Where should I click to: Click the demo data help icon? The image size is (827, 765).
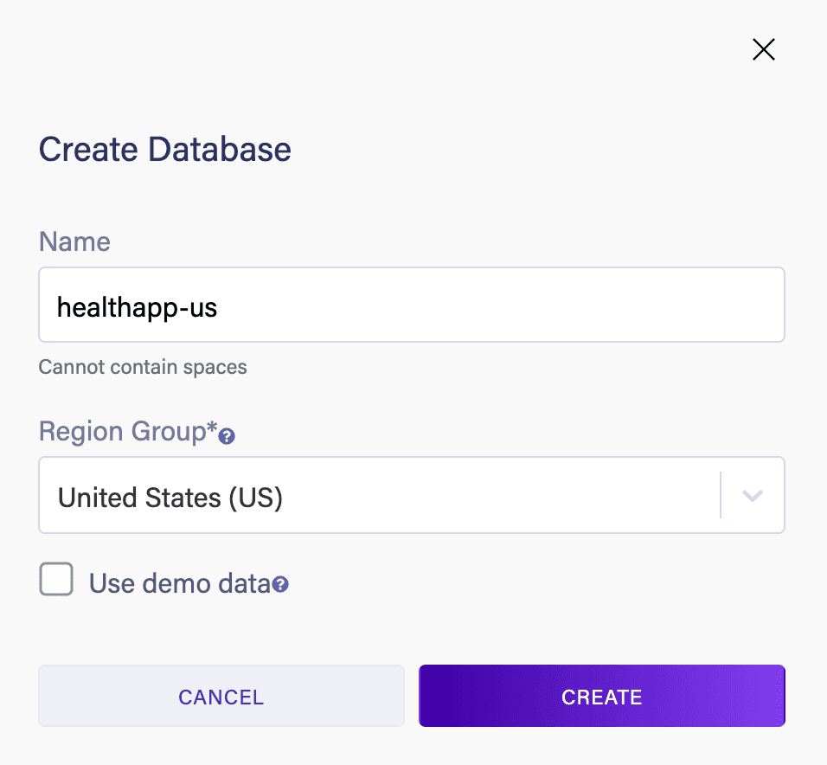[x=280, y=586]
